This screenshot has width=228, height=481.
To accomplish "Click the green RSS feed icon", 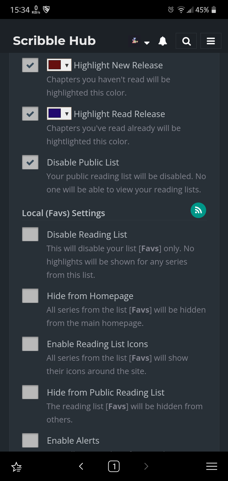I will pos(198,210).
